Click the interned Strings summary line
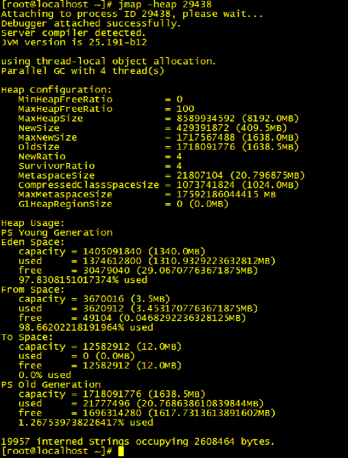Viewport: 348px width, 458px height. click(138, 442)
